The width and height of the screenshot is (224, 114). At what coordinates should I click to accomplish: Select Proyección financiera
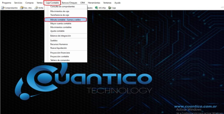(x=66, y=53)
